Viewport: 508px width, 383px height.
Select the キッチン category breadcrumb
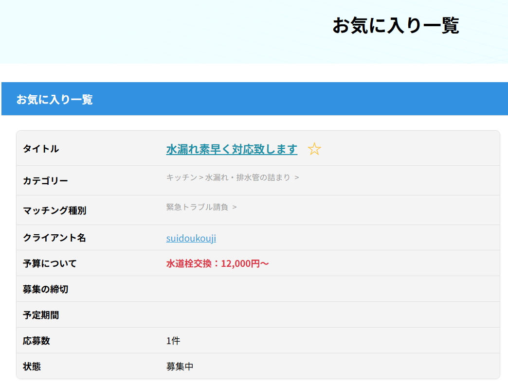pyautogui.click(x=181, y=177)
